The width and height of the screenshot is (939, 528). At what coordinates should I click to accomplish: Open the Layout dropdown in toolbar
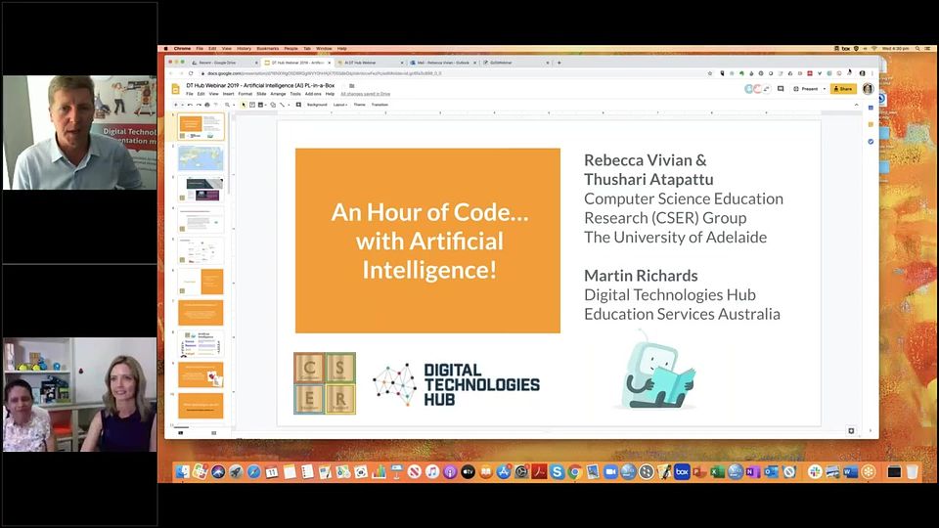pos(339,105)
